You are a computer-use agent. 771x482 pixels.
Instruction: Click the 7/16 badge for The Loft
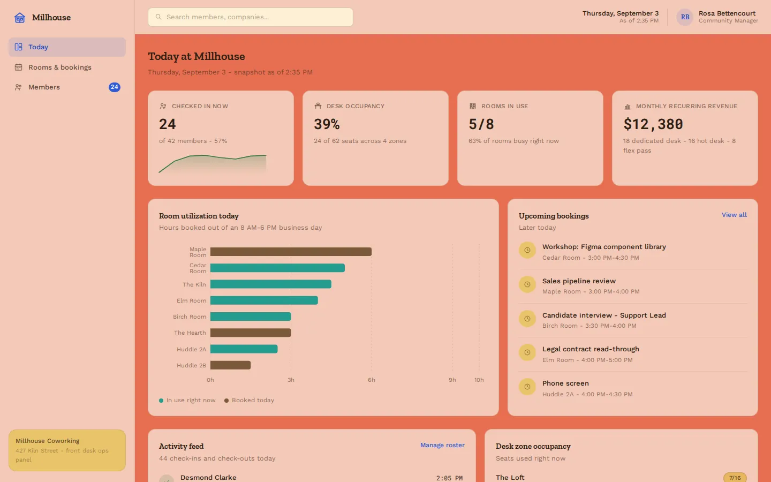click(x=735, y=478)
